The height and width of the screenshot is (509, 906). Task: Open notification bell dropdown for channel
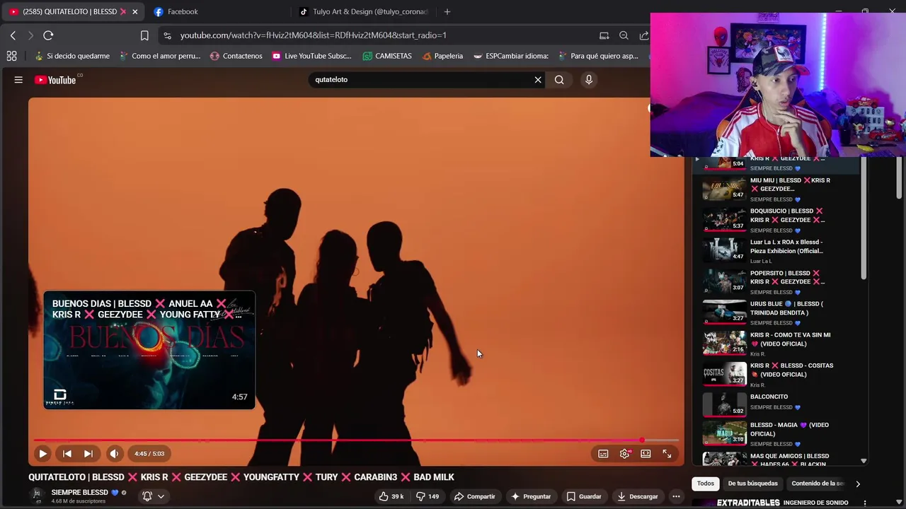point(154,496)
